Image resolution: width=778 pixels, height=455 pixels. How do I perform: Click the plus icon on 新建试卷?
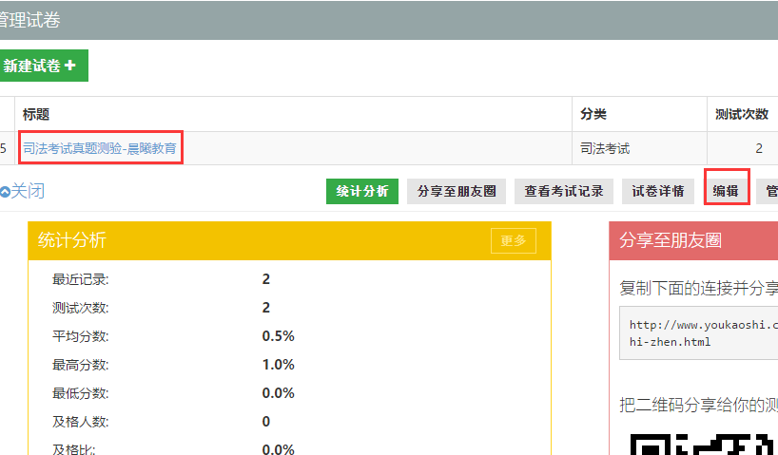point(70,66)
